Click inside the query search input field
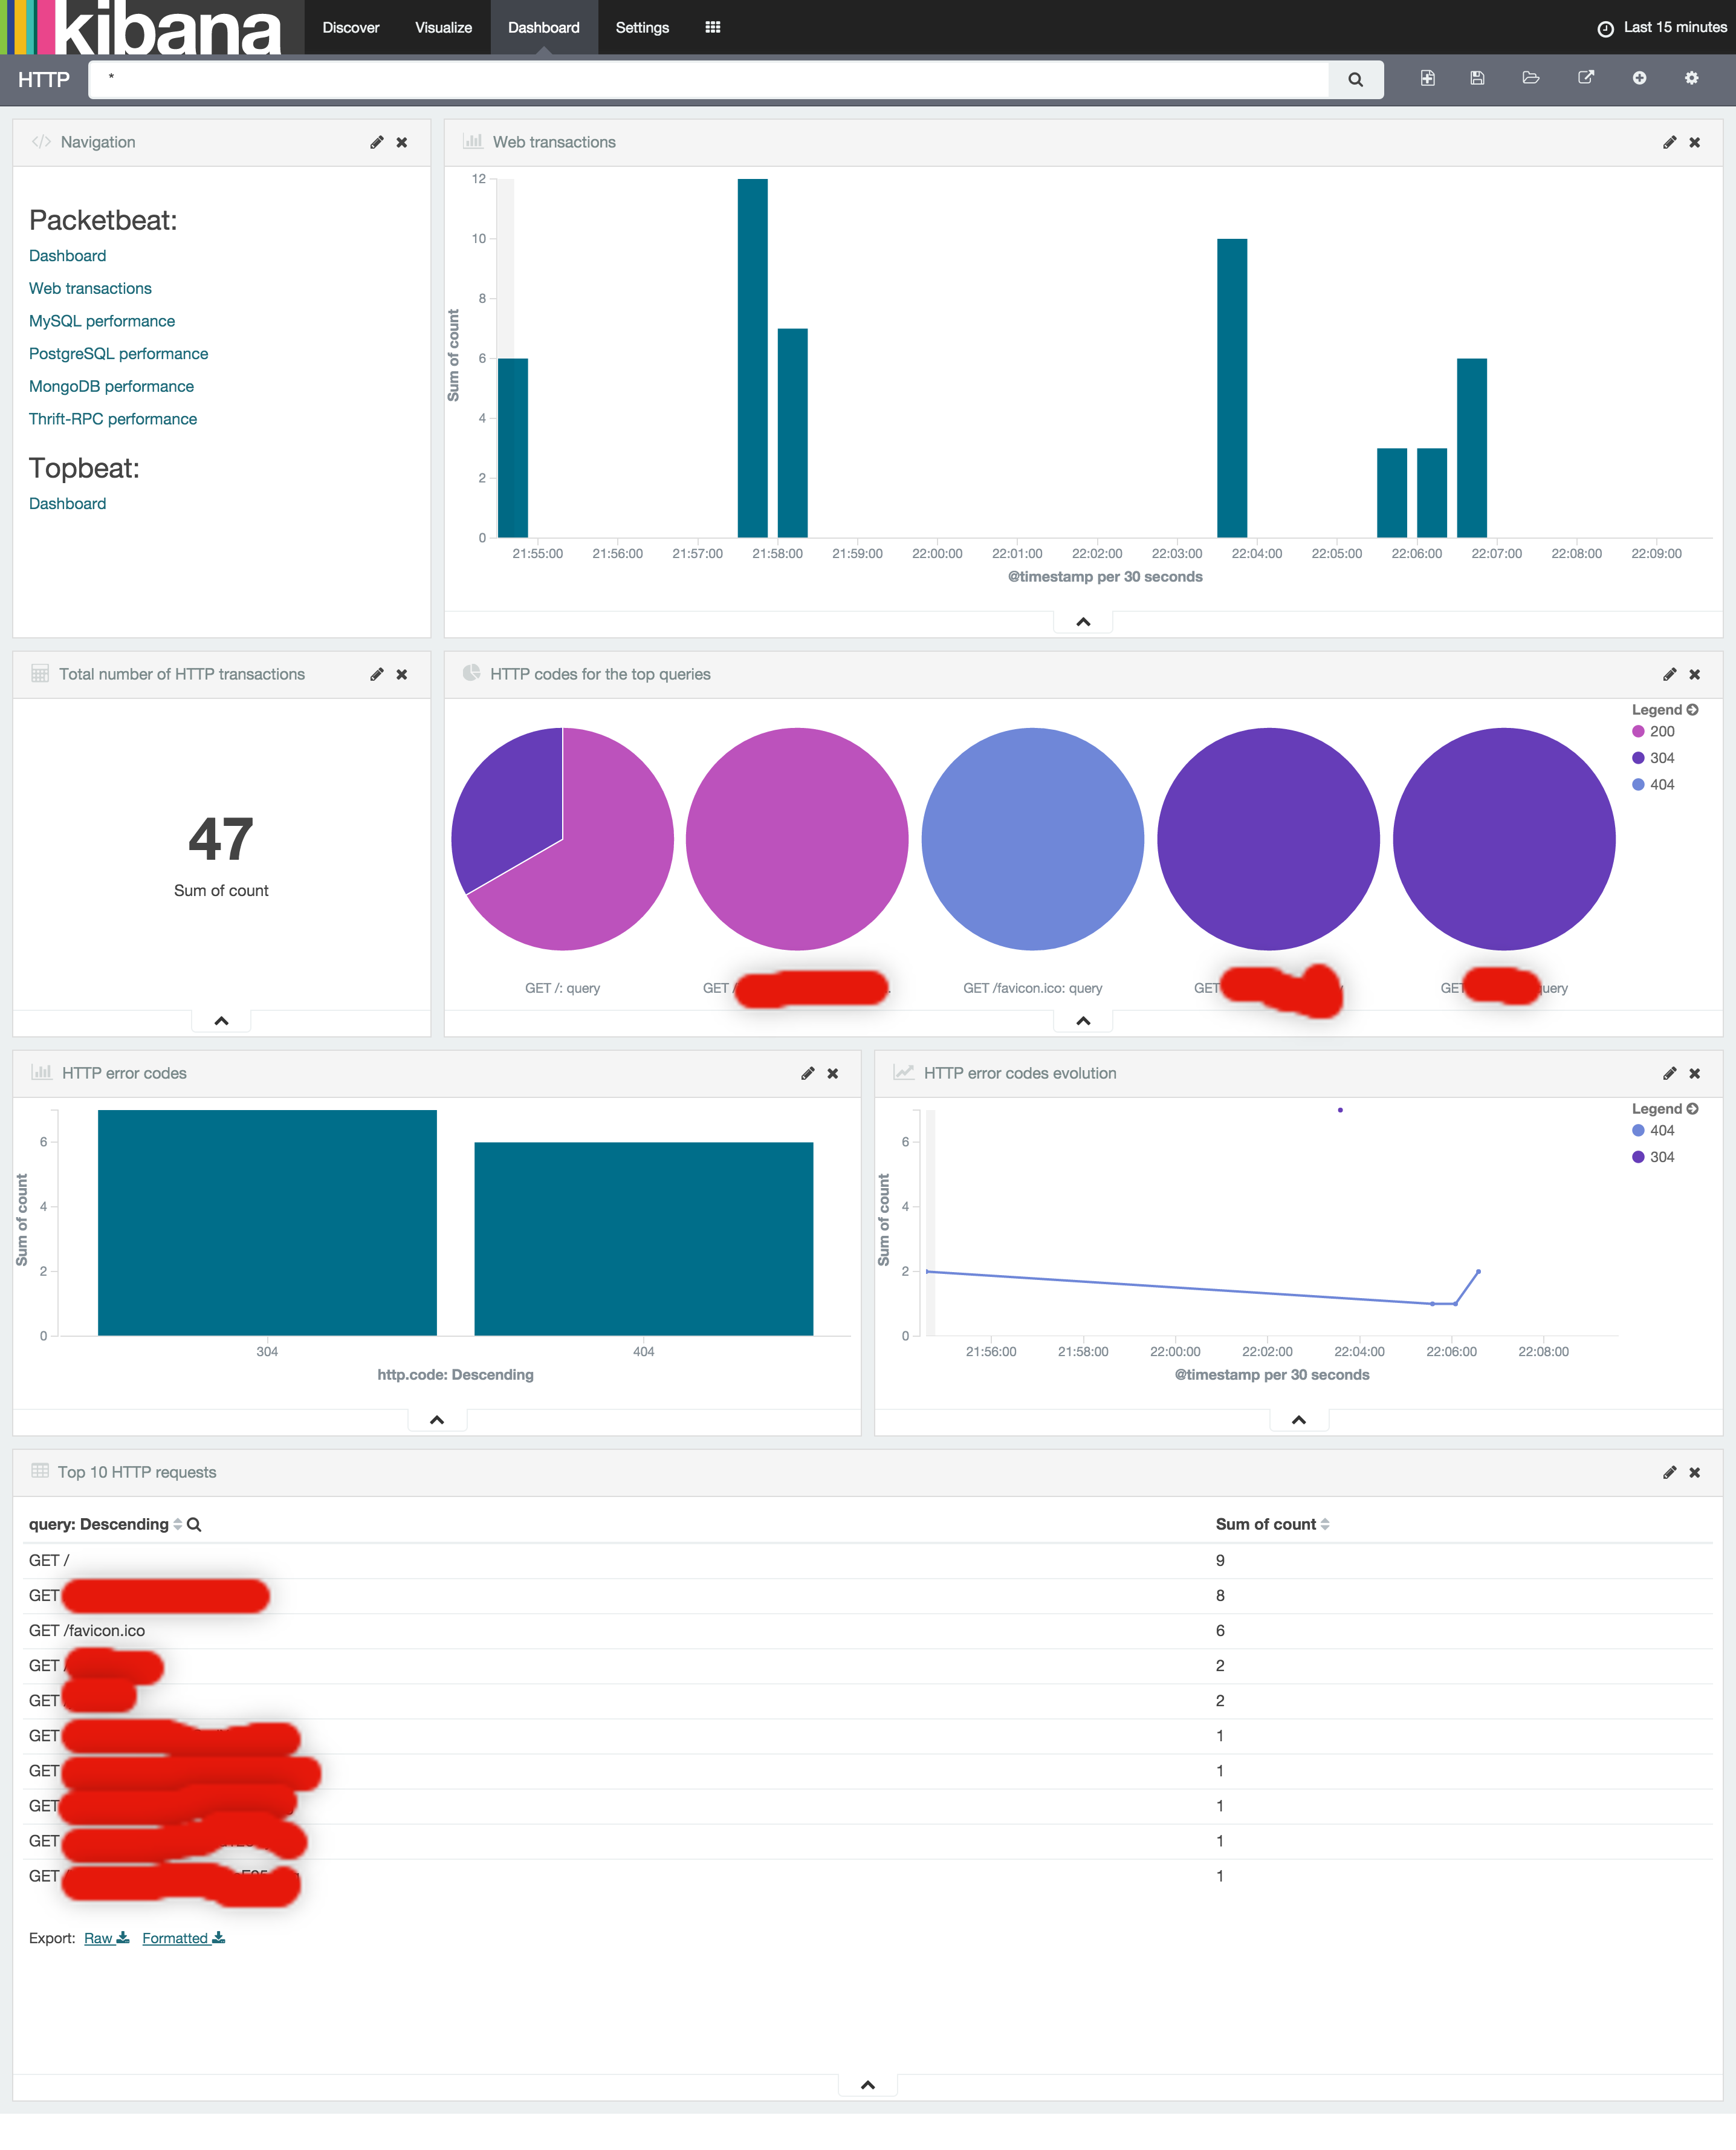The image size is (1736, 2150). pyautogui.click(x=700, y=79)
